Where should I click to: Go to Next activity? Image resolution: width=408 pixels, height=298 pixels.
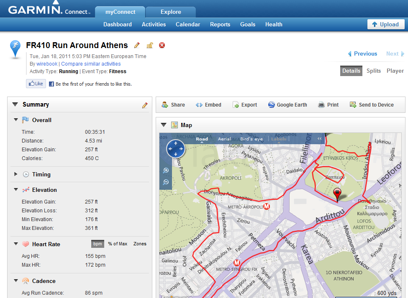click(x=395, y=54)
